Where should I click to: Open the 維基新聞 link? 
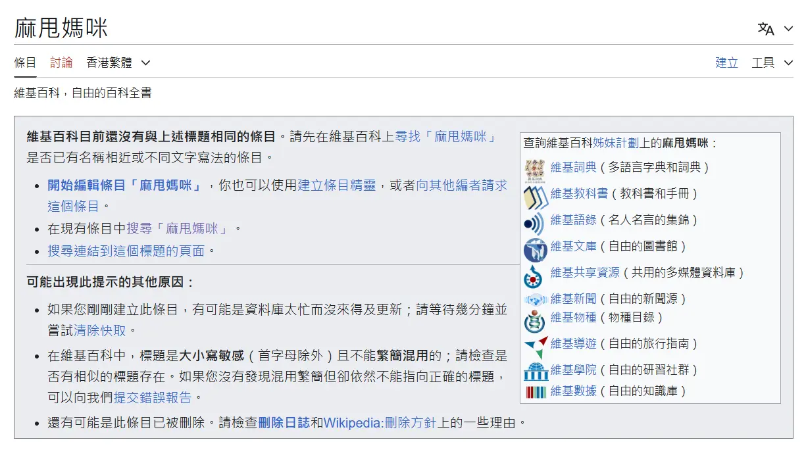point(574,299)
